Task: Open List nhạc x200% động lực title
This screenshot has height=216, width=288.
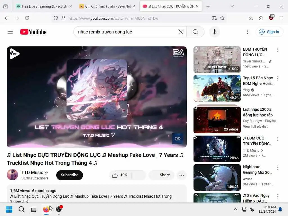Action: click(x=258, y=112)
